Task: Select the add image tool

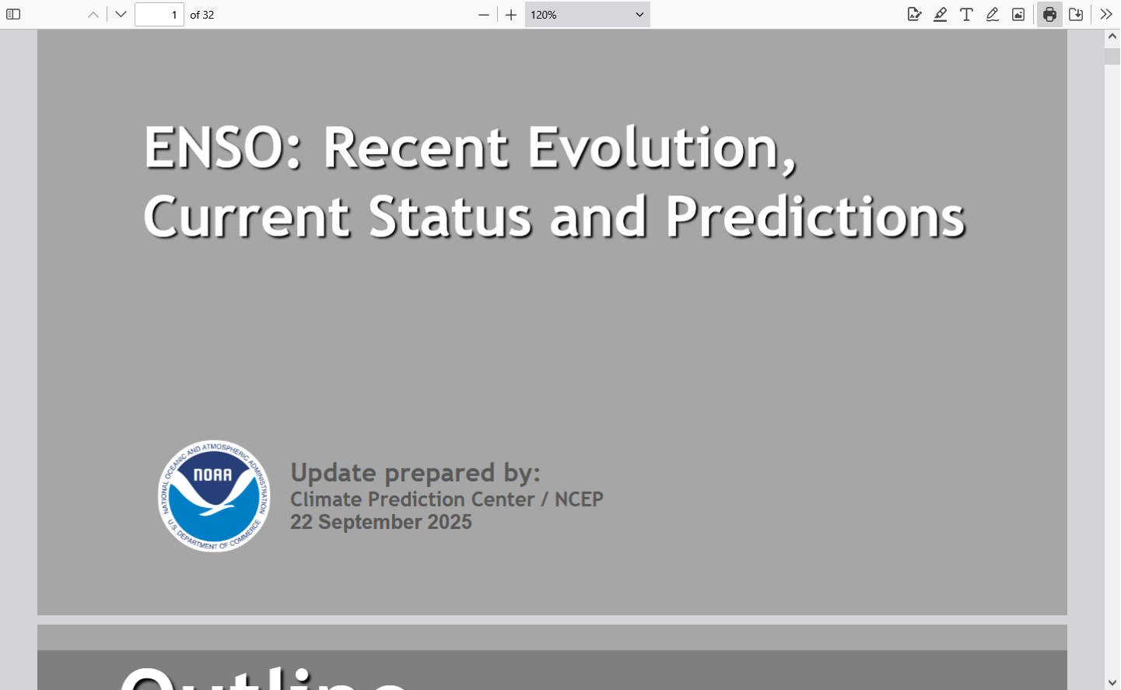Action: tap(1018, 14)
